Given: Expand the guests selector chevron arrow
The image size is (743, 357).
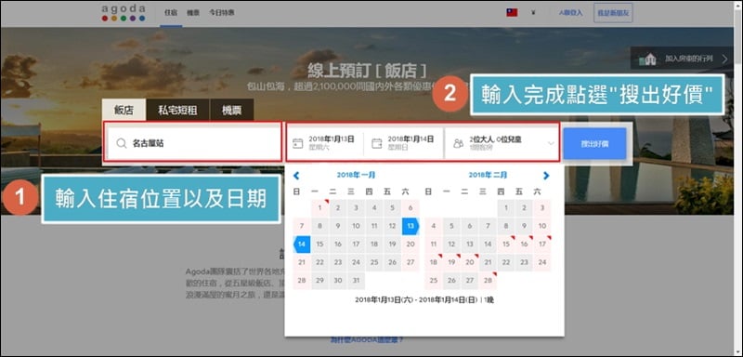Looking at the screenshot, I should click(551, 143).
